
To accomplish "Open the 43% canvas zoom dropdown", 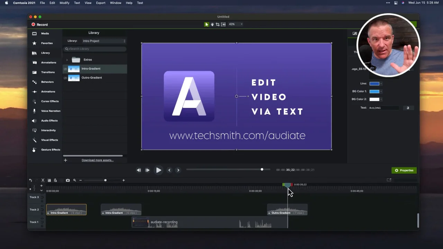I will [235, 24].
